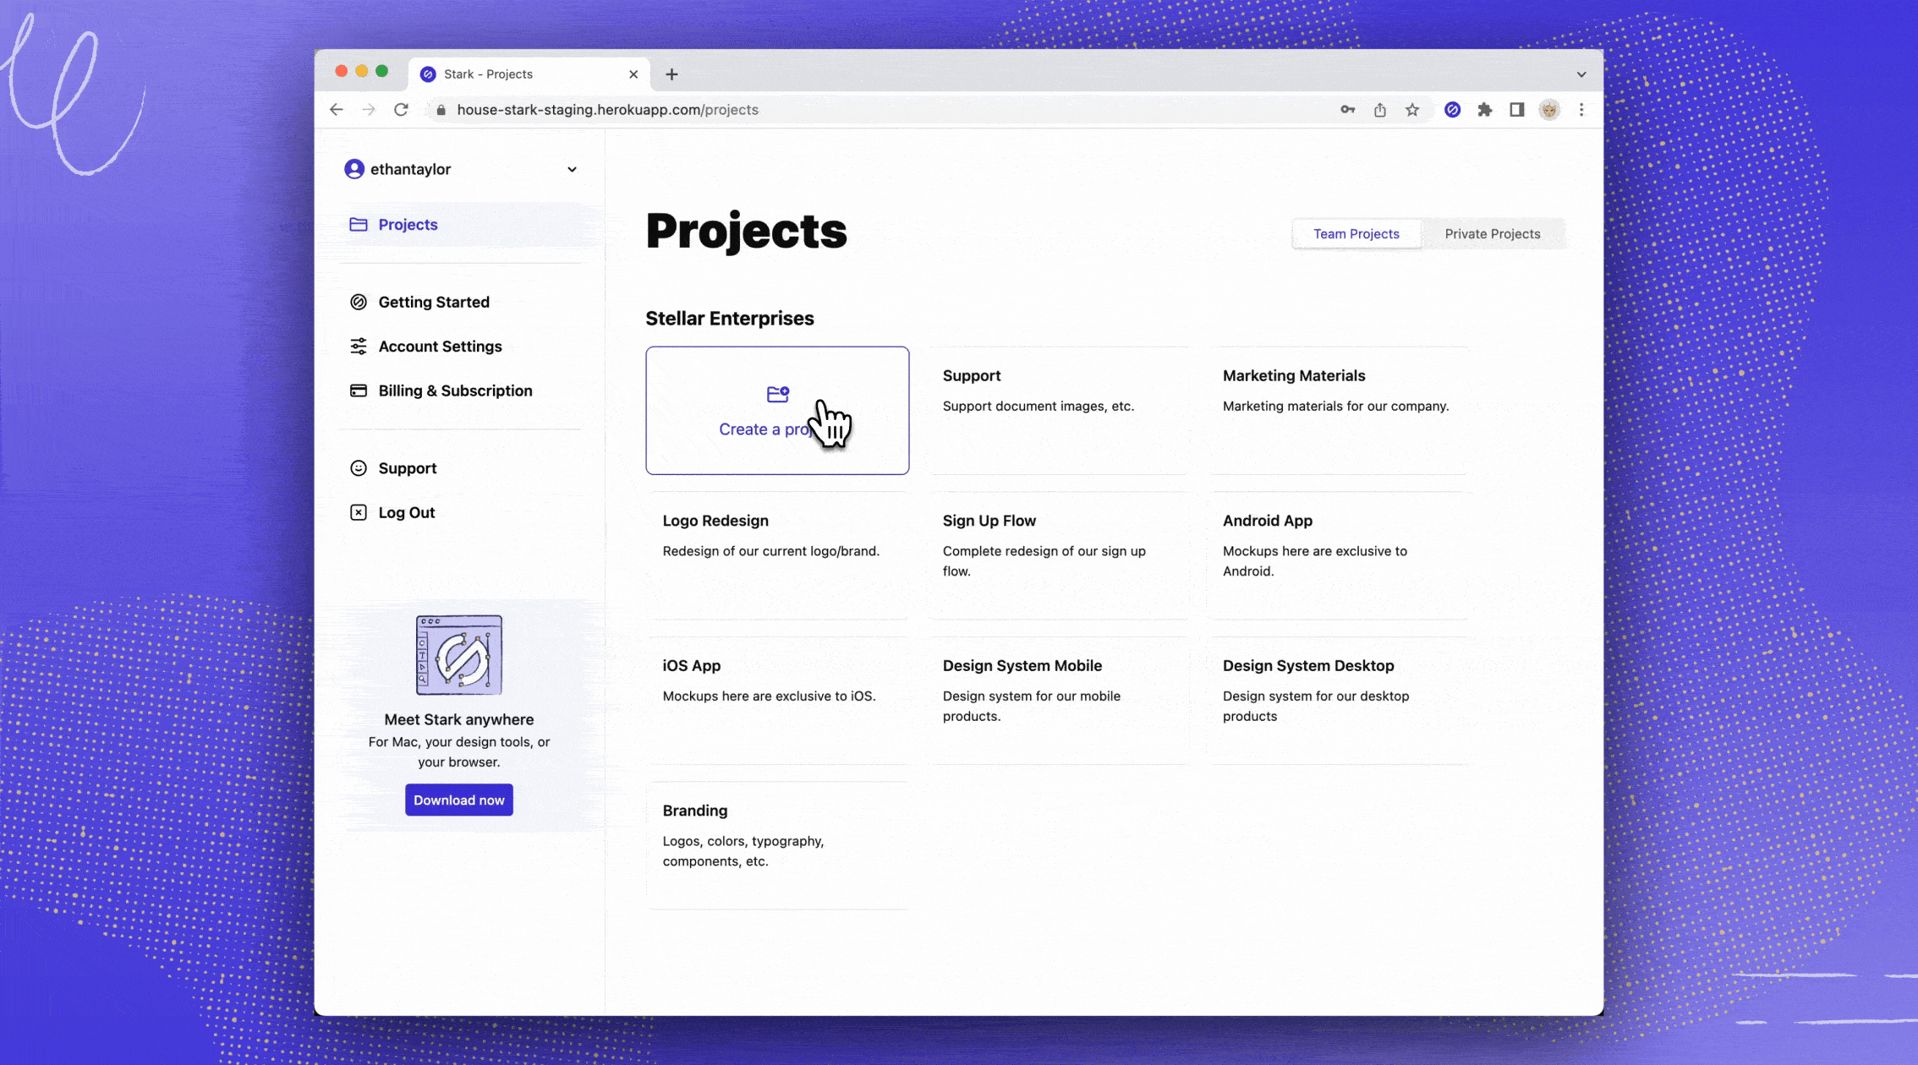The height and width of the screenshot is (1065, 1918).
Task: Click the Billing & Subscription icon
Action: click(x=359, y=390)
